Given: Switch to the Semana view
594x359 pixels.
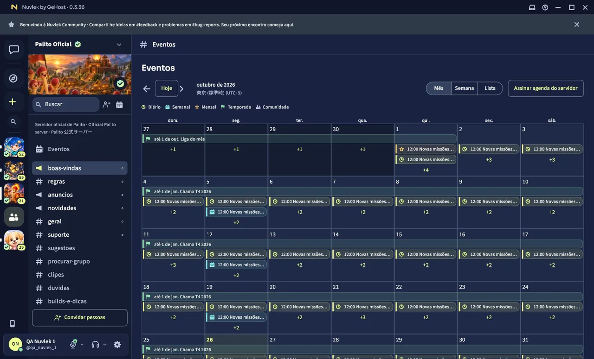Looking at the screenshot, I should (465, 88).
